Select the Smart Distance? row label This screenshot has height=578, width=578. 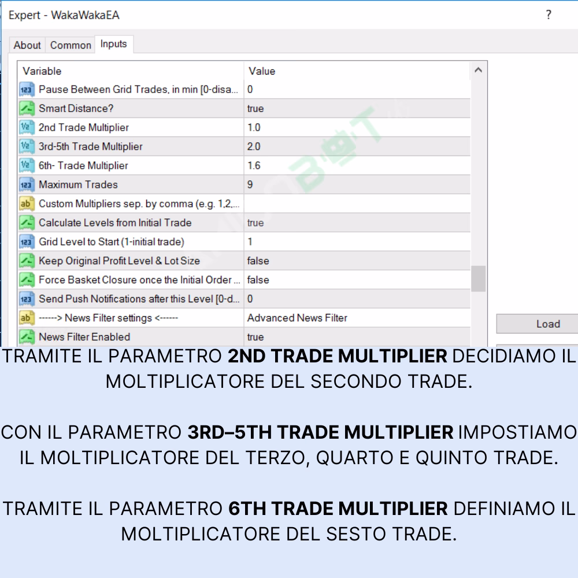pyautogui.click(x=76, y=109)
